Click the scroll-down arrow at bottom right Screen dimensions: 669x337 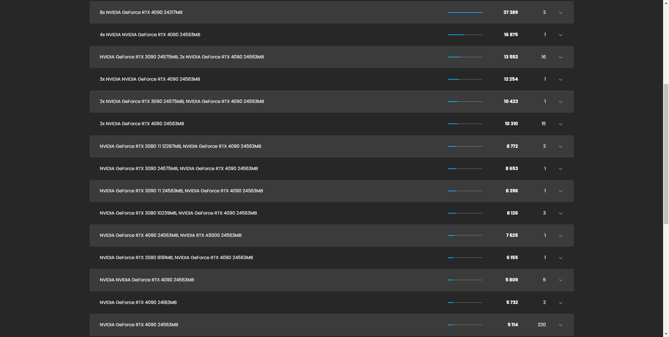[666, 334]
